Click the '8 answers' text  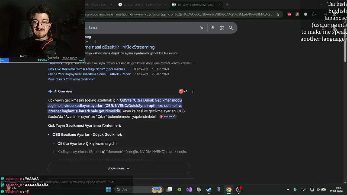pyautogui.click(x=141, y=69)
